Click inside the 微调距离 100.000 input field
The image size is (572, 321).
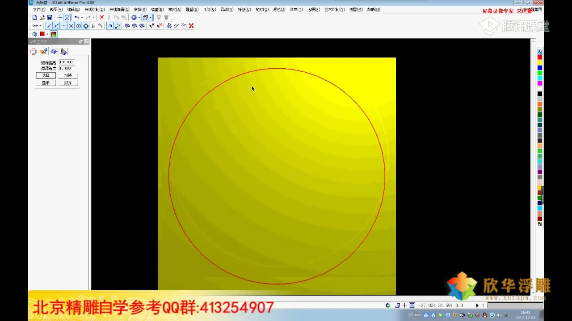point(67,62)
